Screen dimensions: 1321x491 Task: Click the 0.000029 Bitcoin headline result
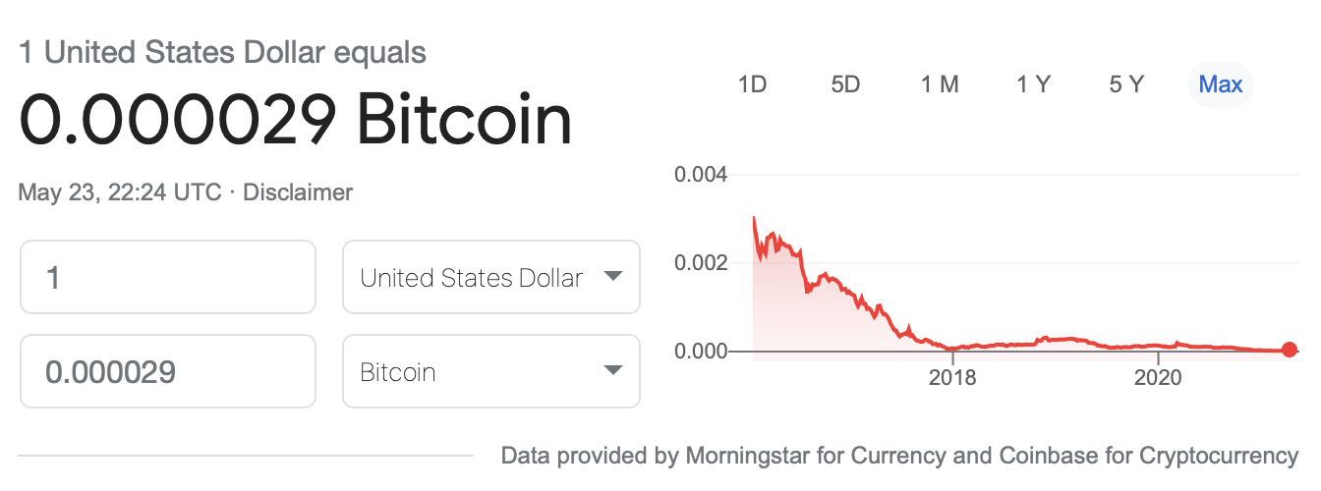[295, 122]
